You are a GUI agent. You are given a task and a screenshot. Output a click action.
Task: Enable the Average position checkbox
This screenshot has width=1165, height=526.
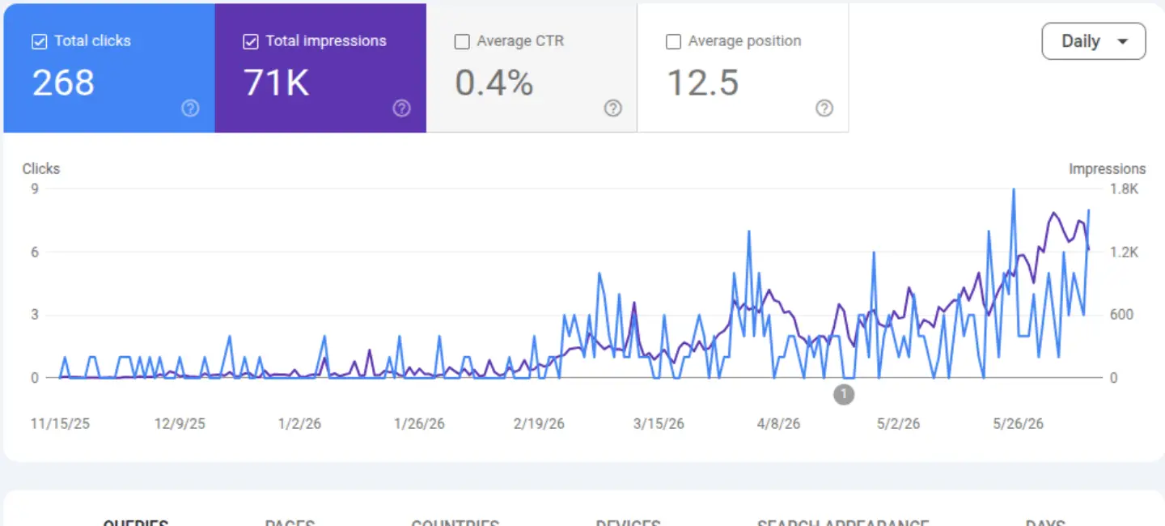coord(673,41)
